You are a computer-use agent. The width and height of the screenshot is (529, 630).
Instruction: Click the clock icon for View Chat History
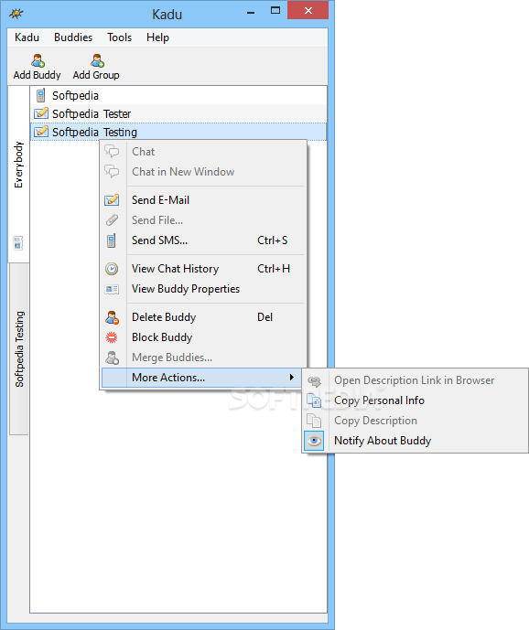(x=112, y=269)
